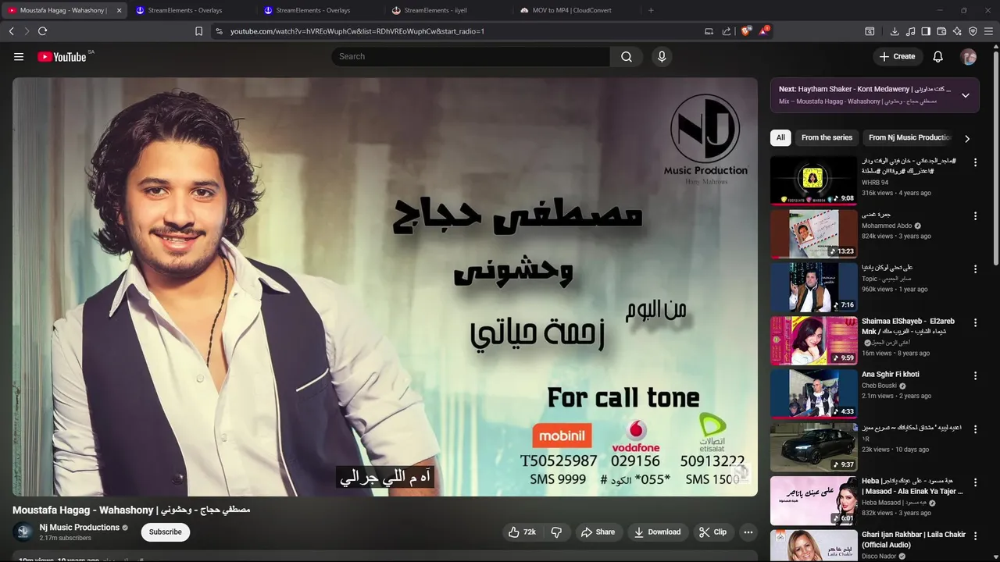Open Brave Wallet icon
The width and height of the screenshot is (1000, 562).
click(x=941, y=31)
